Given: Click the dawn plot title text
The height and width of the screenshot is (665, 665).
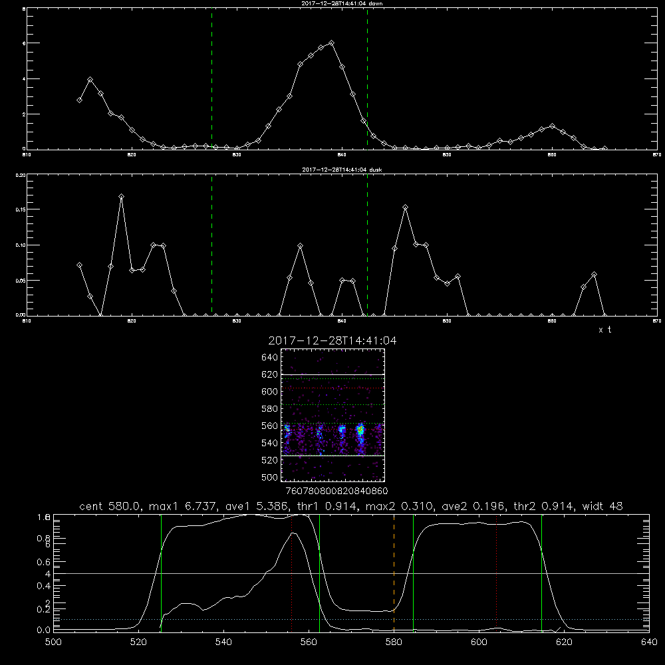Looking at the screenshot, I should coord(342,3).
